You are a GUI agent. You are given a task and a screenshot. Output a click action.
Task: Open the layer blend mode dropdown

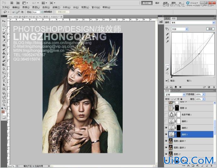click(175, 95)
